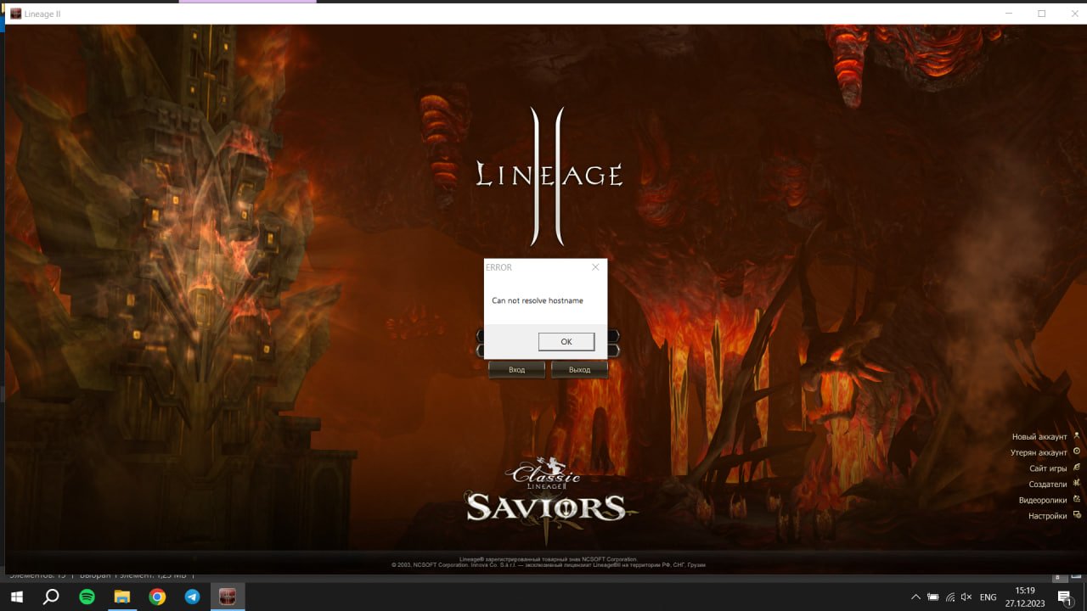
Task: Click the icon beside Создатели
Action: coord(1077,483)
